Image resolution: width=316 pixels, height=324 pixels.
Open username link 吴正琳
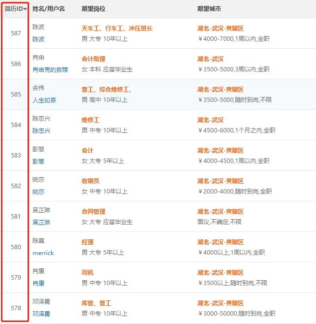[41, 222]
